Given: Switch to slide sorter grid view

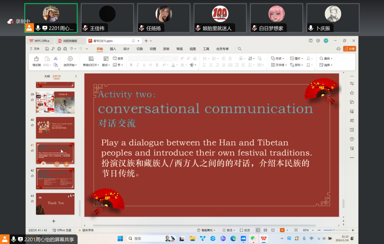Looking at the screenshot, I should coord(265,230).
